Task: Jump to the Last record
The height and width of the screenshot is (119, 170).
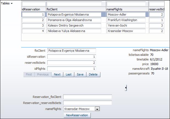Action: 68,74
